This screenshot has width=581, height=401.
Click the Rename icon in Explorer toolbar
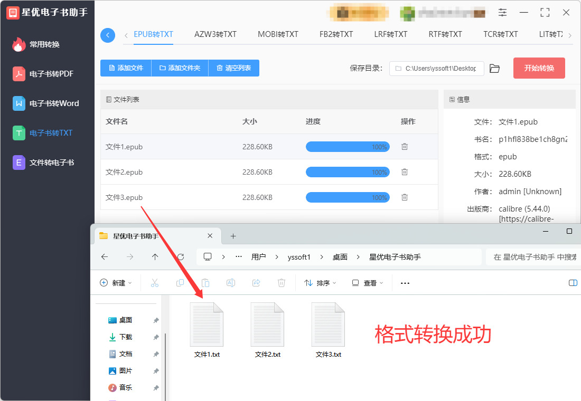pos(231,283)
